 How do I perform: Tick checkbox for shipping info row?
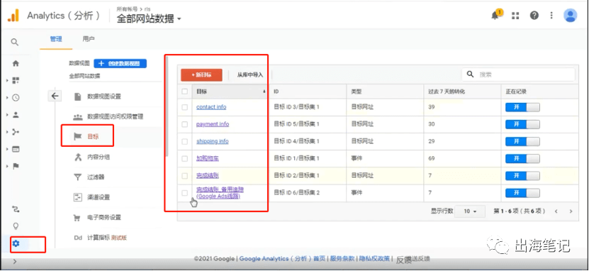pos(184,142)
